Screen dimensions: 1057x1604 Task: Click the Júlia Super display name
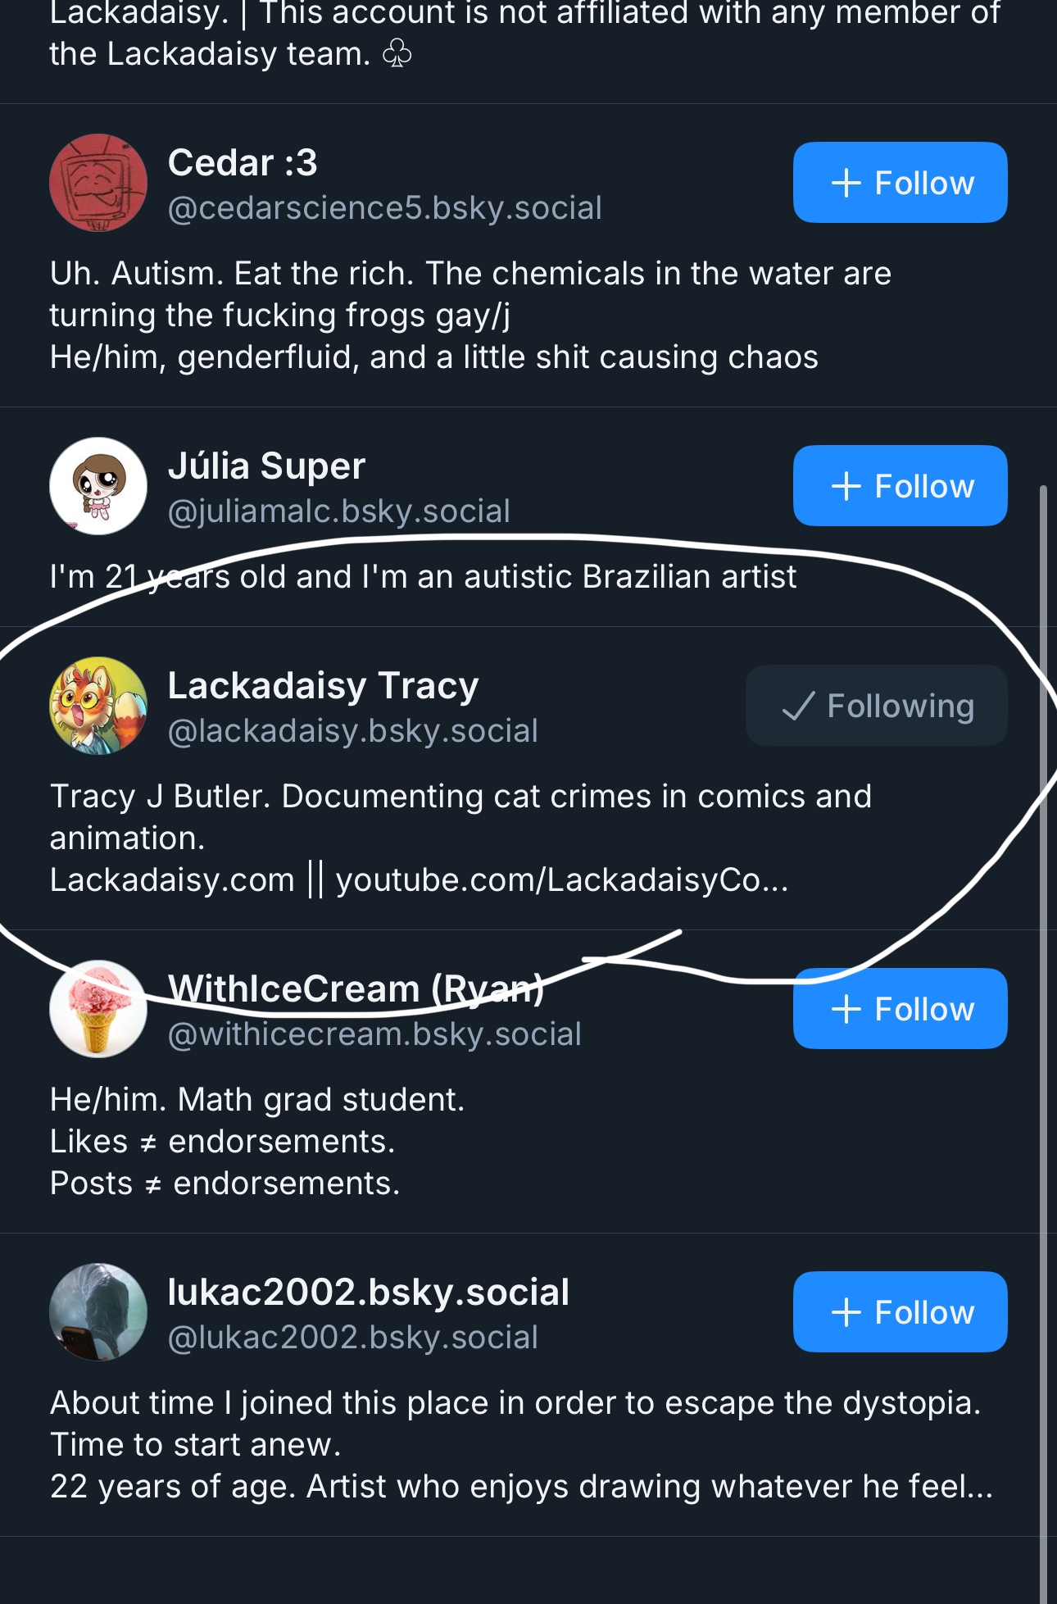pos(266,466)
